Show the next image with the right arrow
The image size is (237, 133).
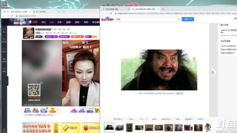pos(213,72)
